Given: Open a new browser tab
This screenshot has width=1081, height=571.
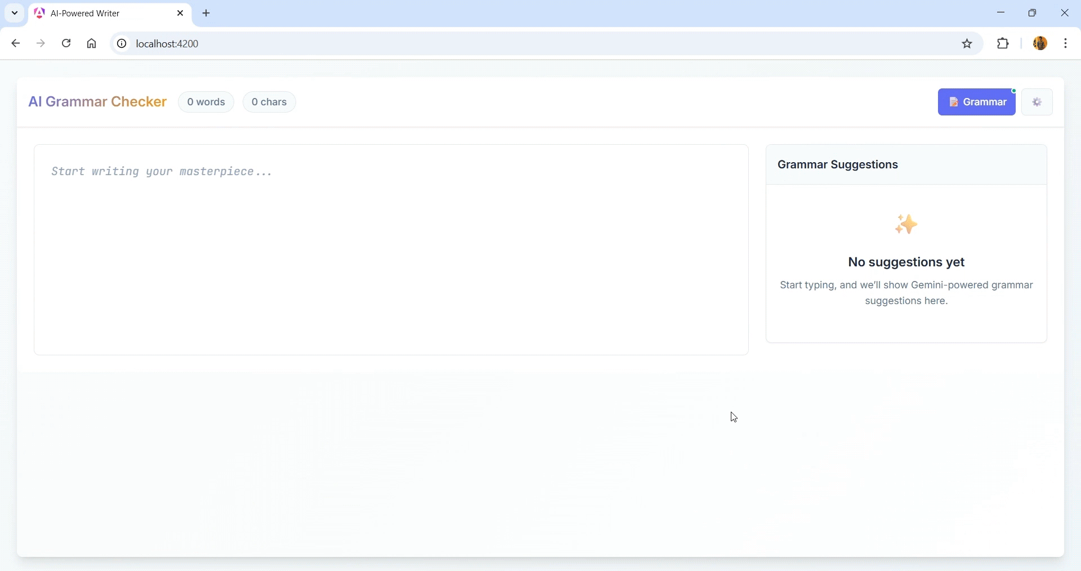Looking at the screenshot, I should point(206,13).
